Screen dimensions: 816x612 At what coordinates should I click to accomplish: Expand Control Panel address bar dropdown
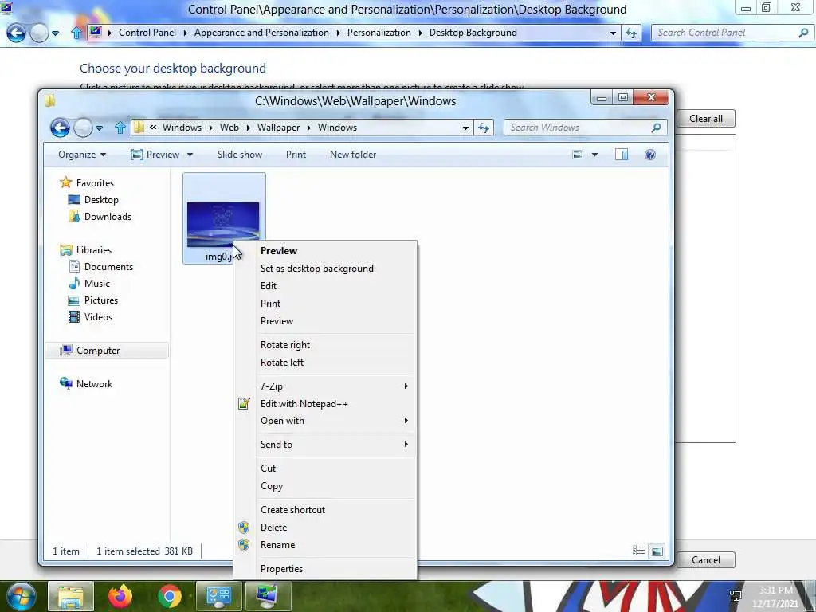click(x=613, y=33)
